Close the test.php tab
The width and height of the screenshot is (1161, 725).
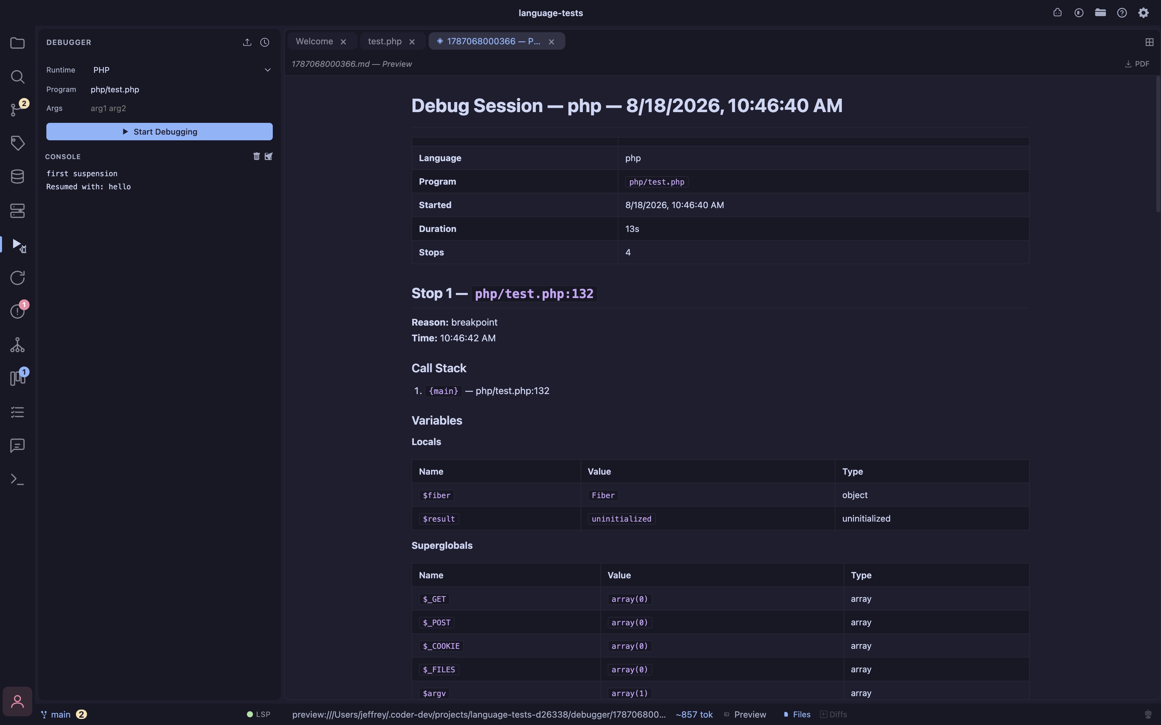412,42
